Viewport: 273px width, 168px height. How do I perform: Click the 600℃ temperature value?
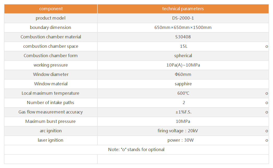click(x=183, y=93)
